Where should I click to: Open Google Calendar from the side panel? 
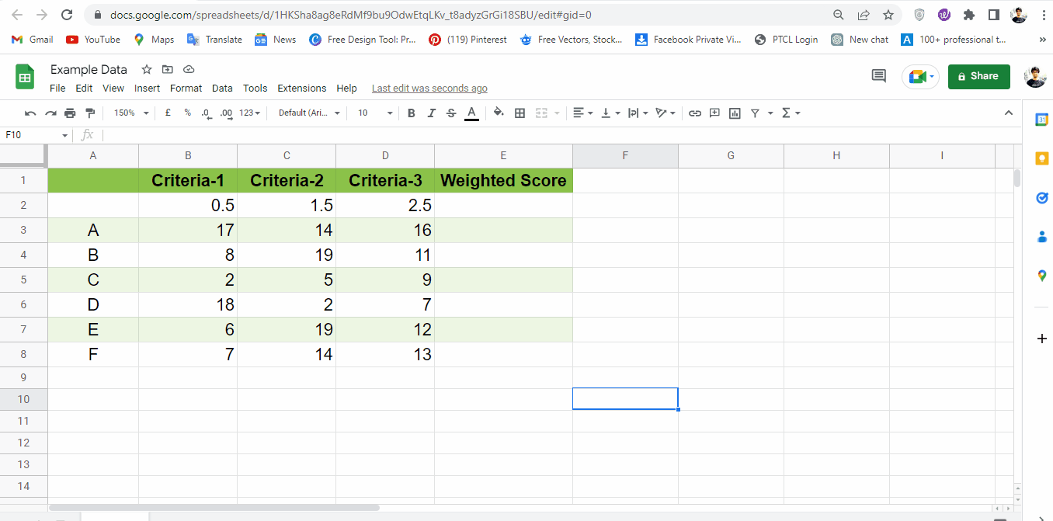point(1041,119)
